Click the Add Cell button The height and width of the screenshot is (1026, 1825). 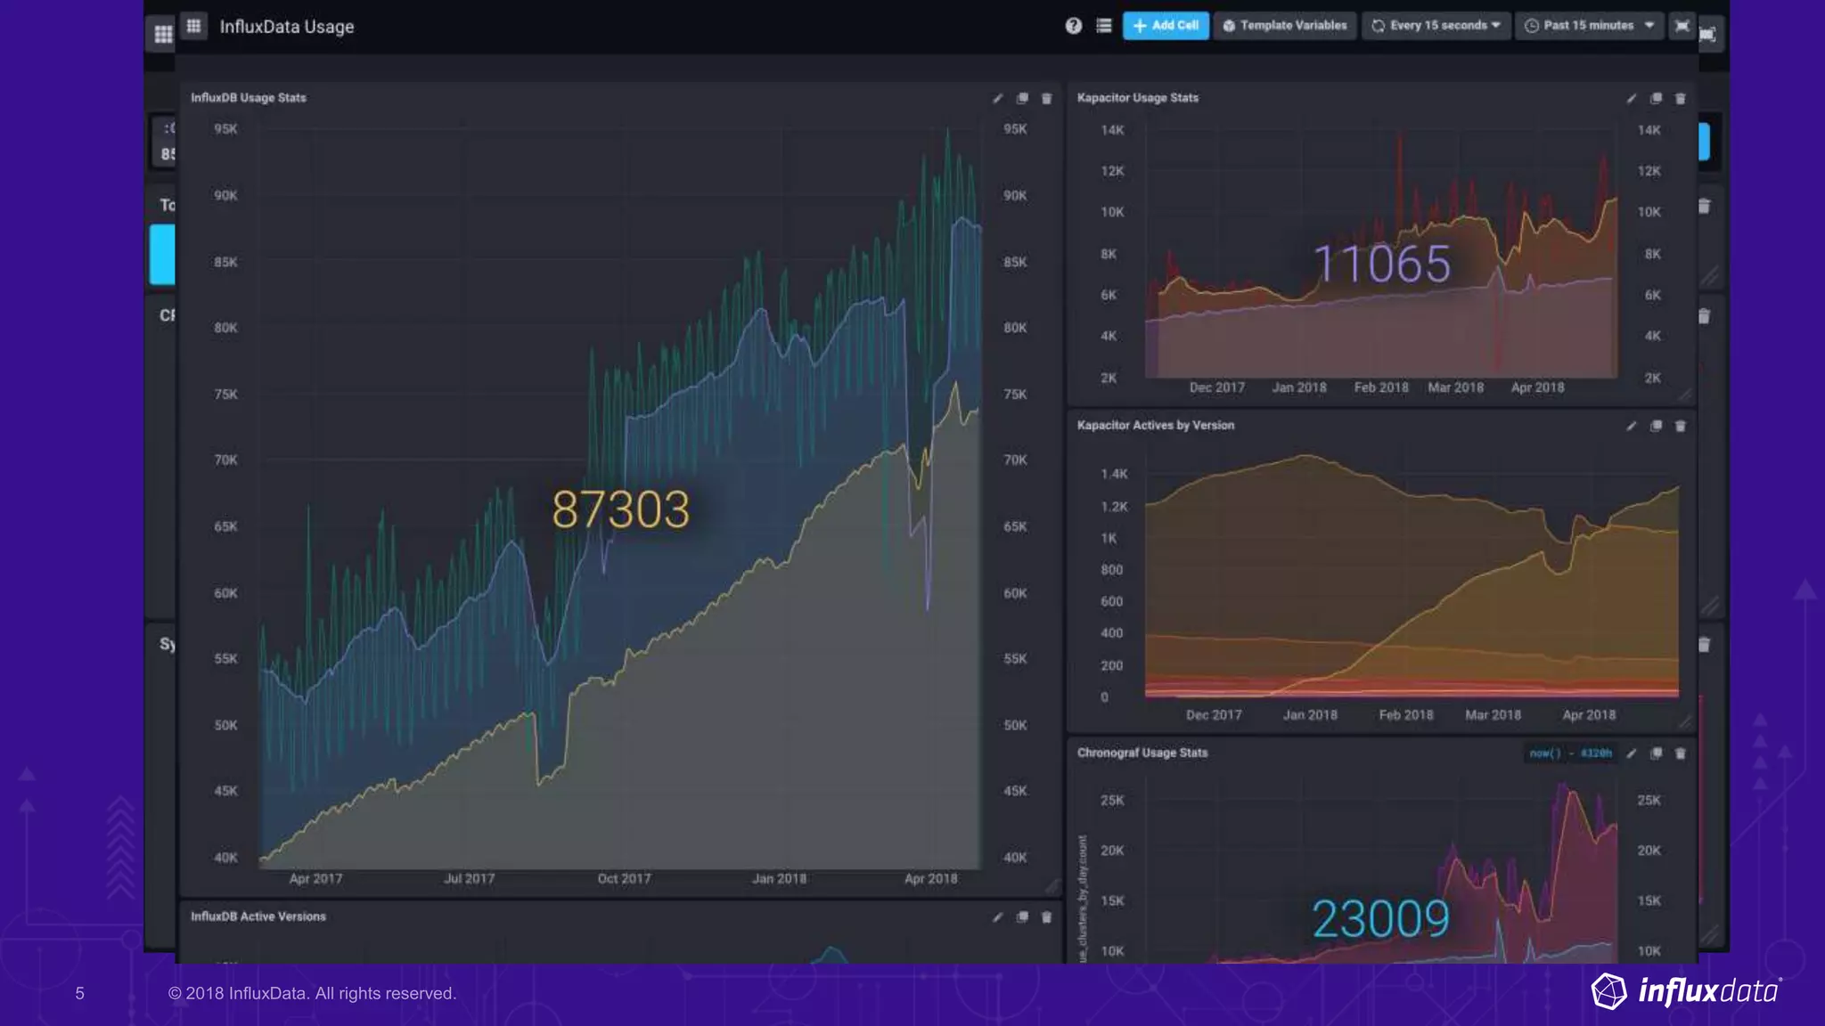[x=1165, y=26]
